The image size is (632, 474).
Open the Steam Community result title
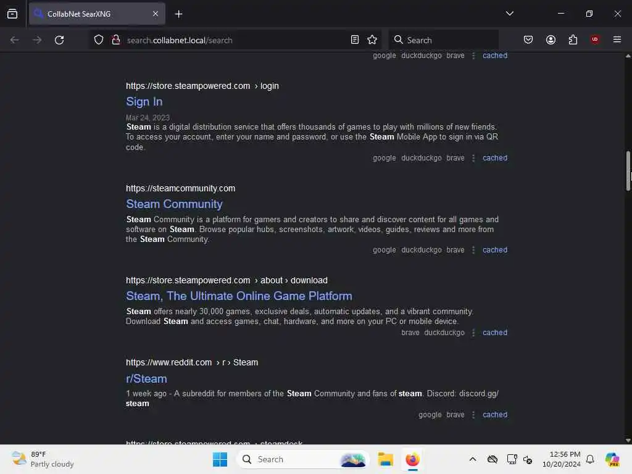pos(174,204)
